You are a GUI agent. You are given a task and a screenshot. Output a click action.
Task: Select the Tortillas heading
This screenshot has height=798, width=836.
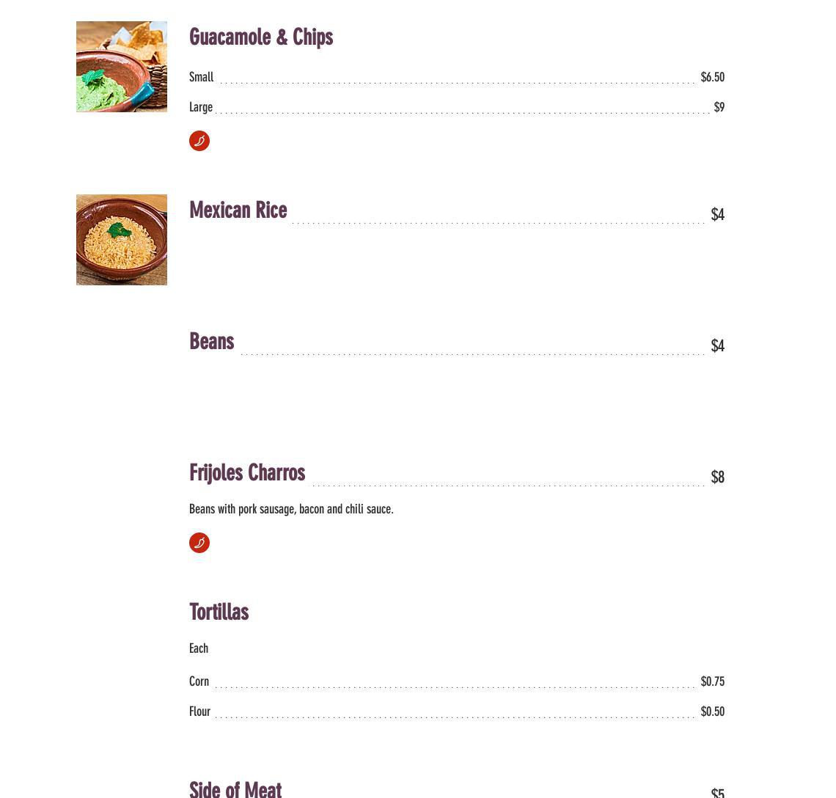tap(219, 612)
